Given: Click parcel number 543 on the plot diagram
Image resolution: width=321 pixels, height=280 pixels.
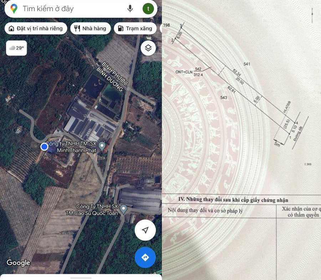Looking at the screenshot, I should click(224, 97).
